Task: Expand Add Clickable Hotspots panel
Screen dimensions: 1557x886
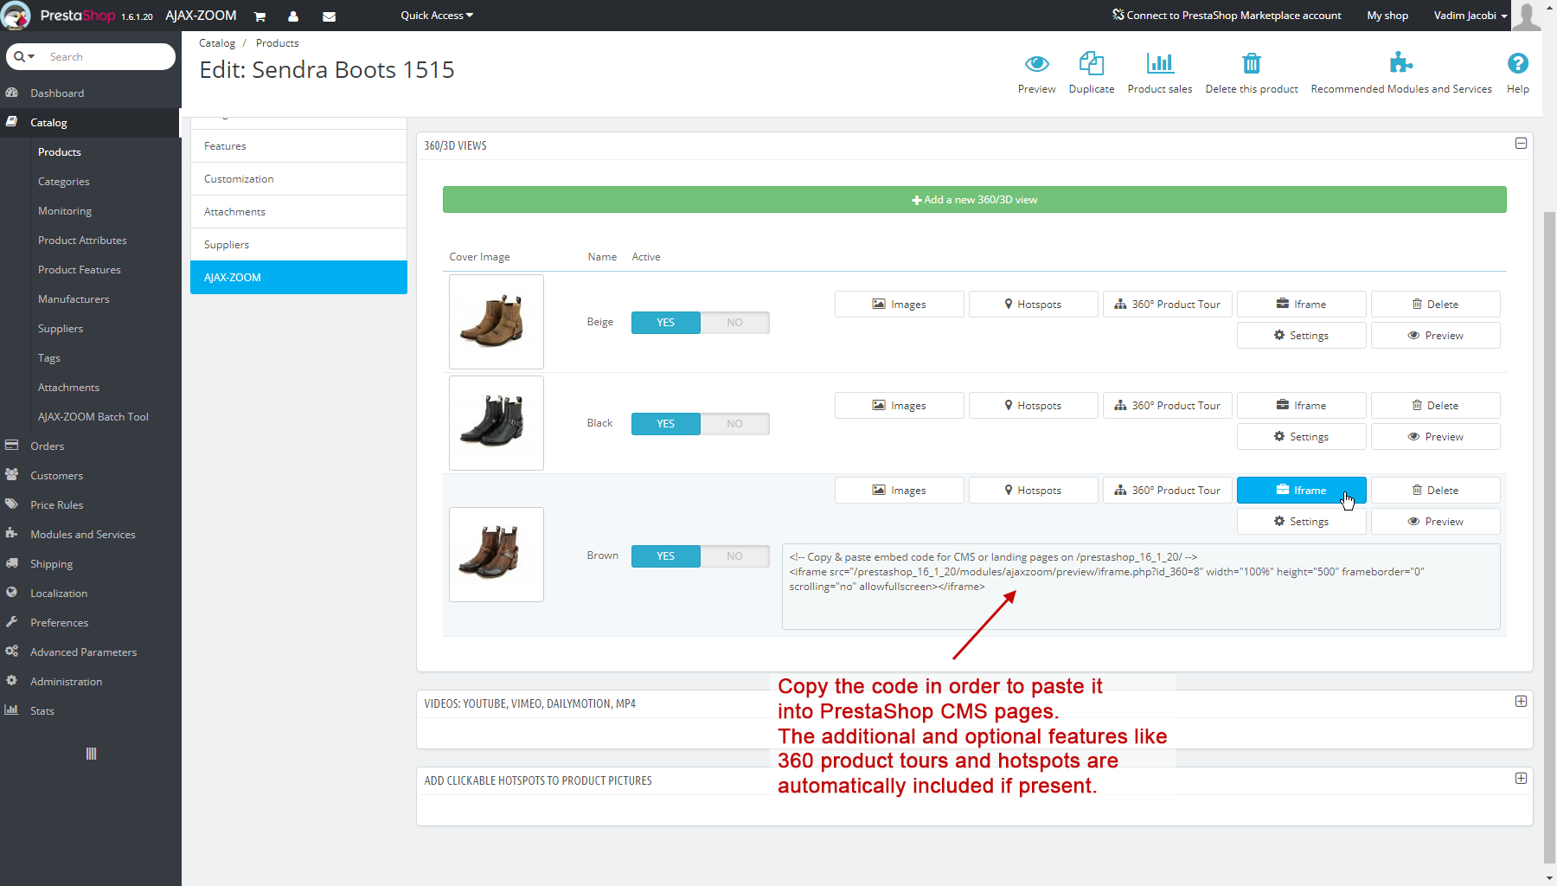Action: (x=1521, y=779)
